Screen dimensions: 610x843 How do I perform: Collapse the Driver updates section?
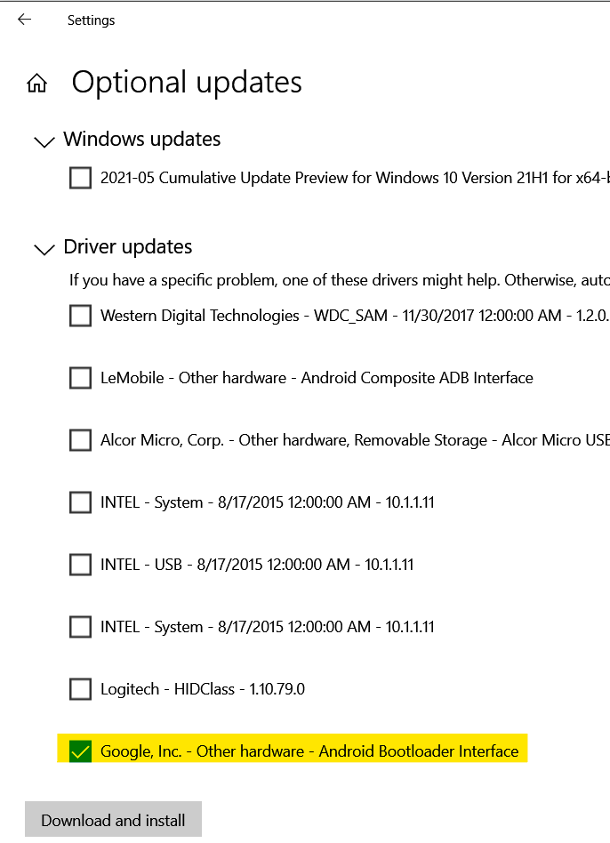tap(43, 248)
